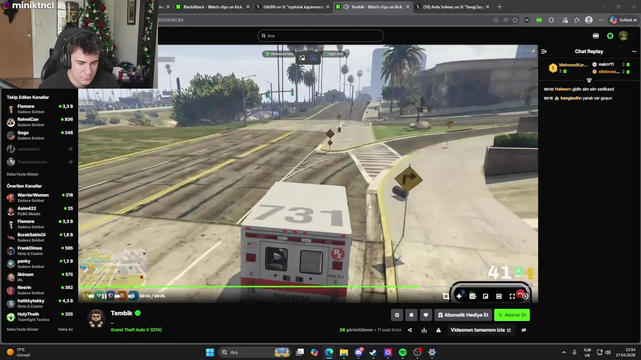Open media control music icon in toolbar
Image resolution: width=641 pixels, height=360 pixels.
pos(565,20)
